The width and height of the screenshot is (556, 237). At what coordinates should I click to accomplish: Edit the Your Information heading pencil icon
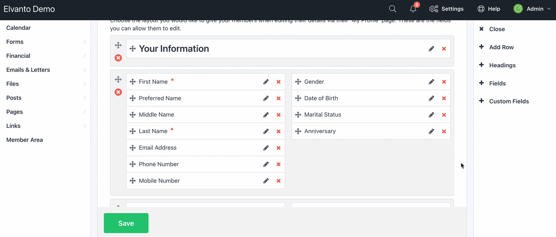(x=431, y=49)
